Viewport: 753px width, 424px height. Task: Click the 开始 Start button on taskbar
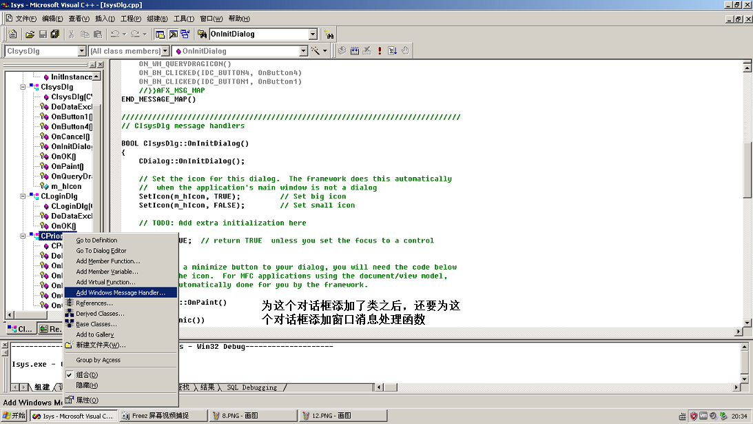pos(14,416)
